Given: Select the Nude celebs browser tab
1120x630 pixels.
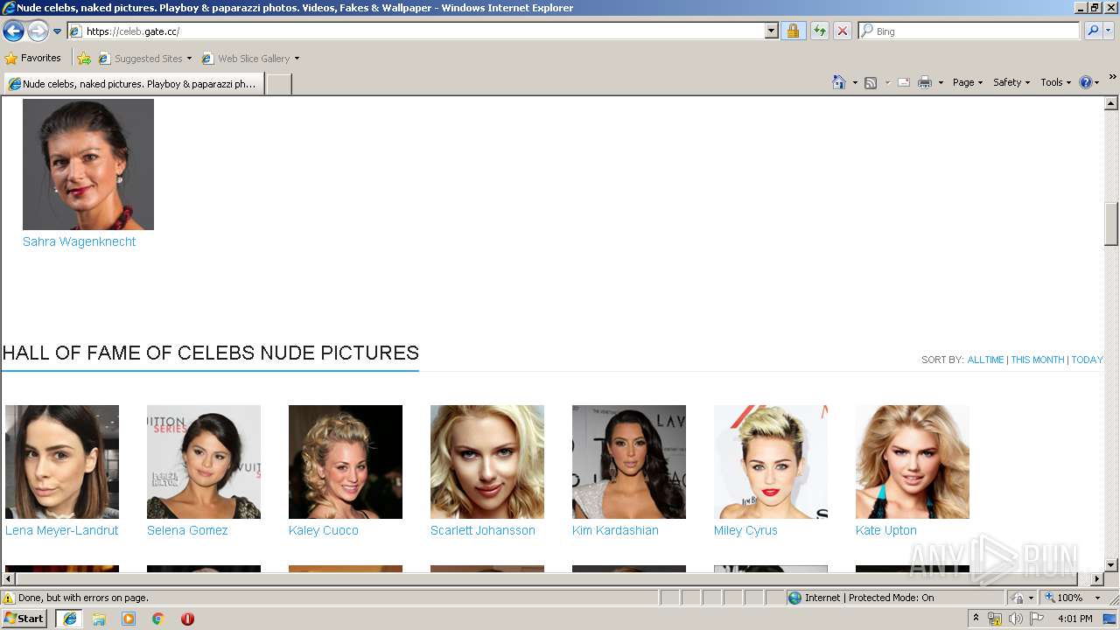Looking at the screenshot, I should (133, 84).
